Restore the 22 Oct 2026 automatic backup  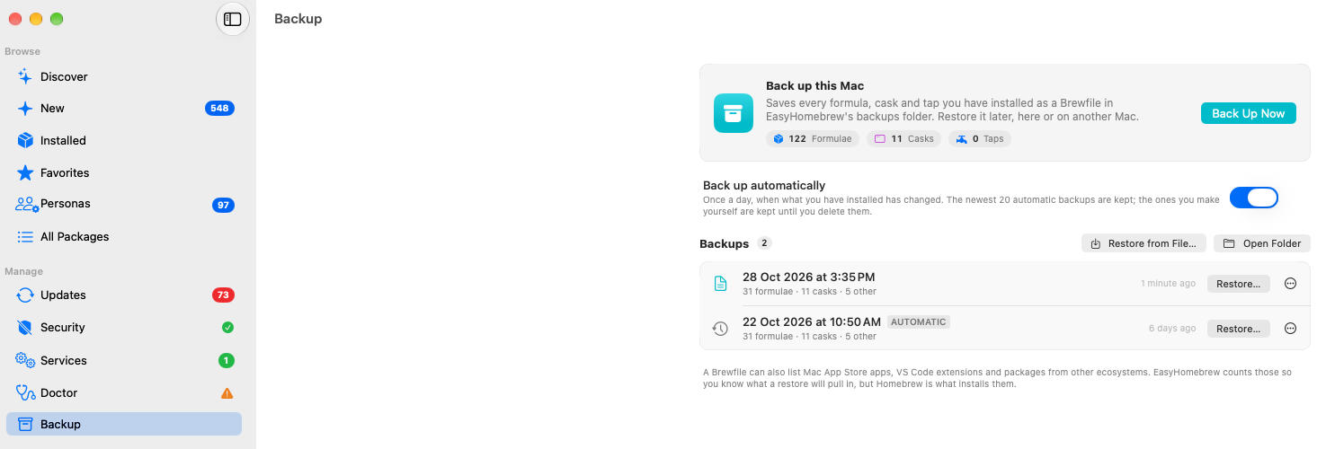pos(1238,329)
